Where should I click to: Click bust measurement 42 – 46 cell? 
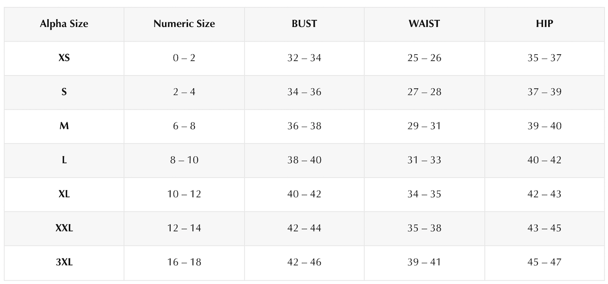pos(304,262)
